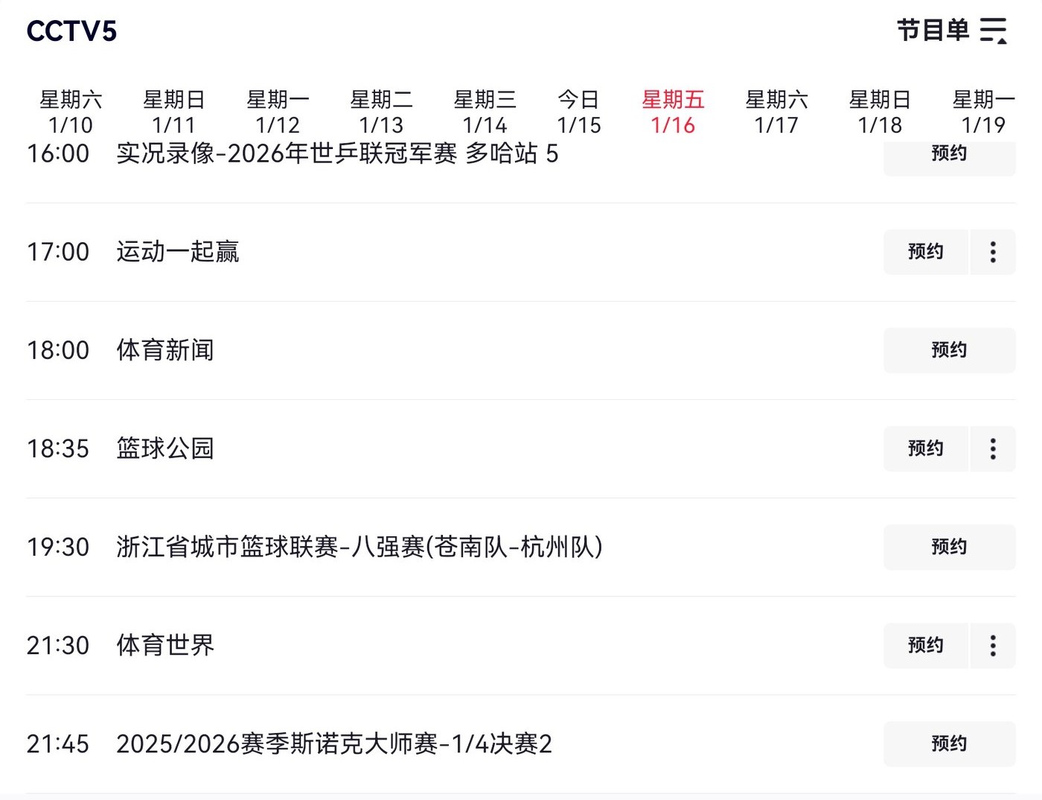The image size is (1042, 800).
Task: Select the 星期六 1/10 date tab
Action: click(x=71, y=112)
